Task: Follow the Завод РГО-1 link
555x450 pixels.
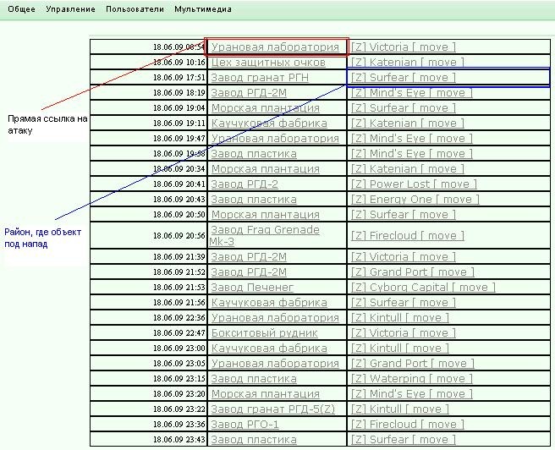Action: pos(245,424)
